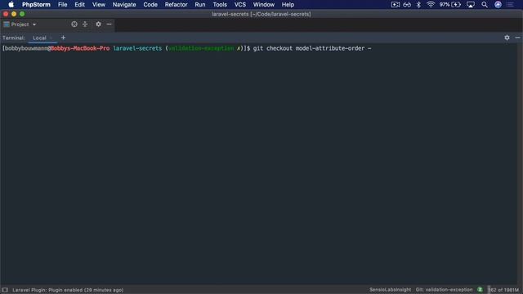Open the Navigate menu
The height and width of the screenshot is (294, 523).
pyautogui.click(x=124, y=4)
